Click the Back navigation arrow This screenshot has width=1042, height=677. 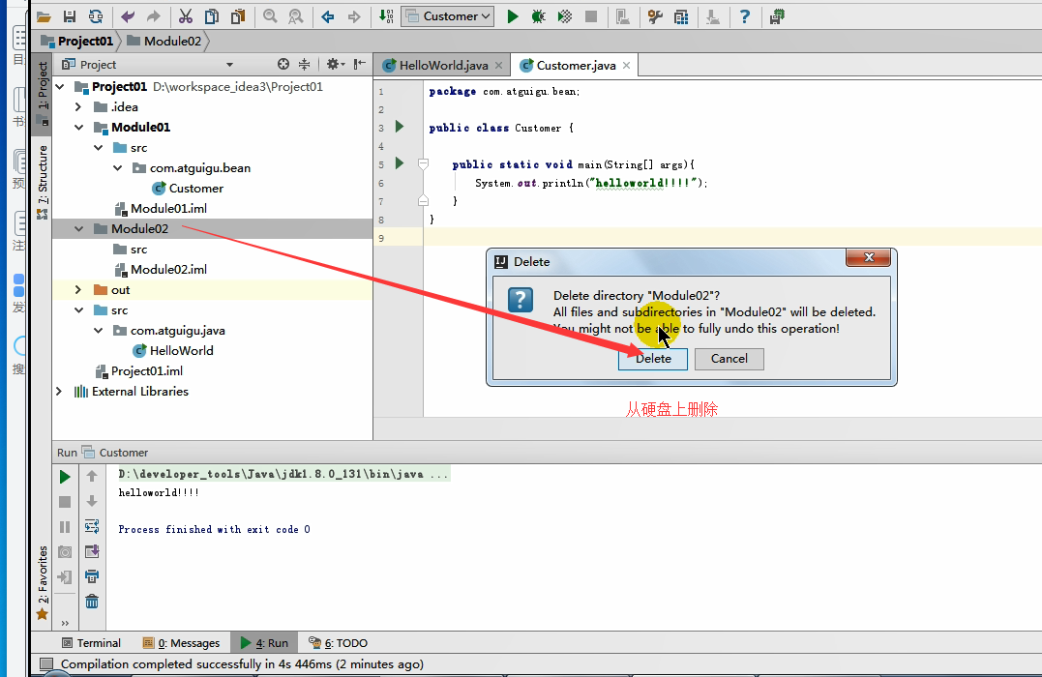coord(328,16)
